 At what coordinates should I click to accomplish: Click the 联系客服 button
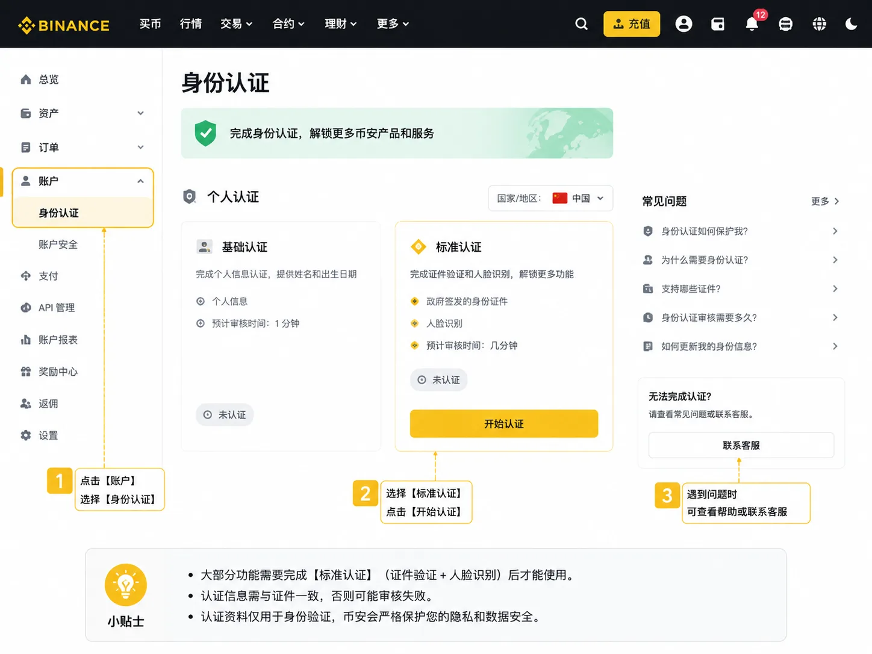pyautogui.click(x=741, y=446)
